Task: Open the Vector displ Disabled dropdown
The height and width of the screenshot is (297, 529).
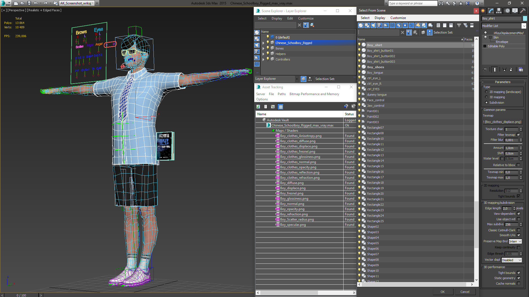Action: coord(511,260)
